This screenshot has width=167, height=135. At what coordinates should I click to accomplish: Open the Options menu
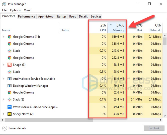(15, 10)
